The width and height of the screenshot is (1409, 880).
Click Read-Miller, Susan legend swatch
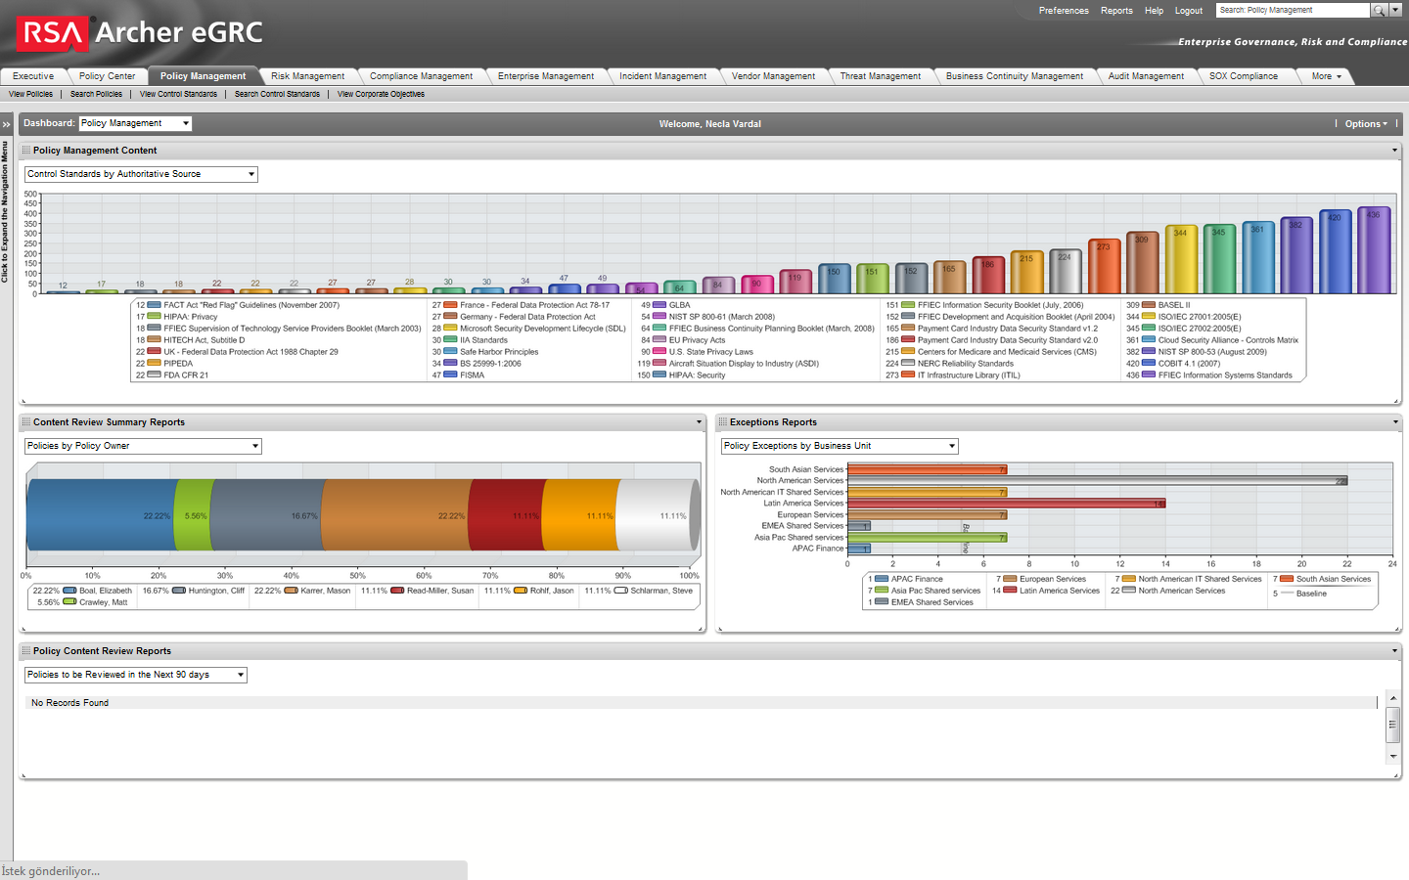pos(397,591)
